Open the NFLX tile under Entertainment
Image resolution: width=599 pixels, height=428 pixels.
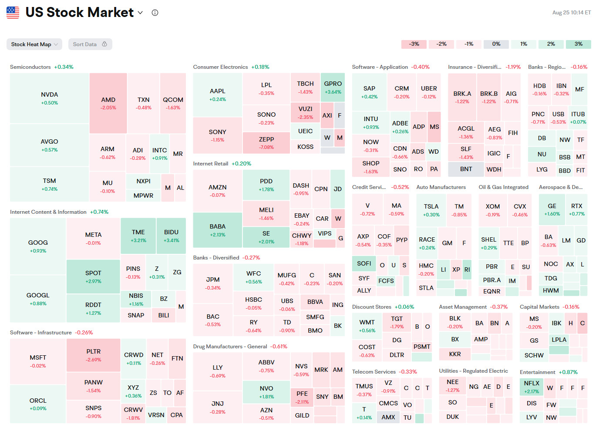click(532, 387)
